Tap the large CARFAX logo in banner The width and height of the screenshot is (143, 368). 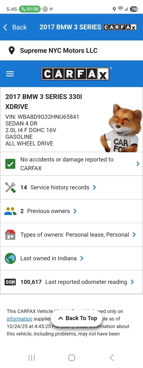(x=75, y=74)
